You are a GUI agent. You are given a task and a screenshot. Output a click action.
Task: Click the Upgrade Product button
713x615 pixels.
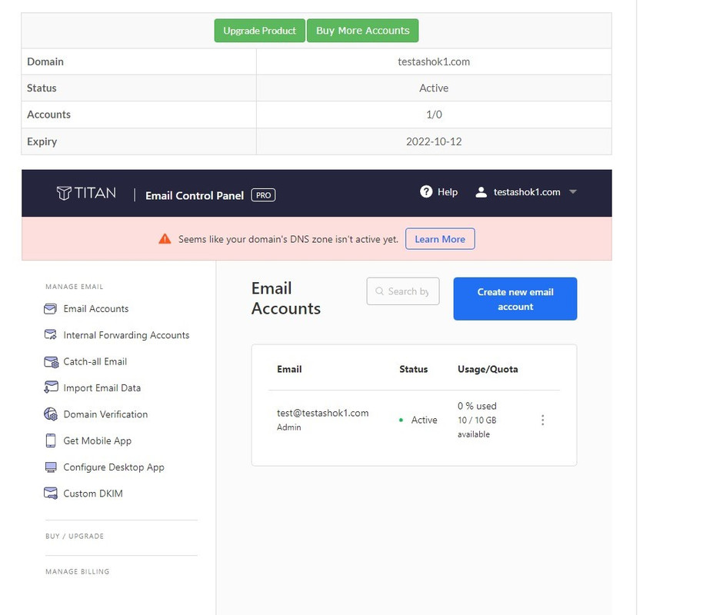pyautogui.click(x=260, y=31)
